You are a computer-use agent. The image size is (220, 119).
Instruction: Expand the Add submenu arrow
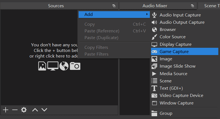[x=147, y=14]
